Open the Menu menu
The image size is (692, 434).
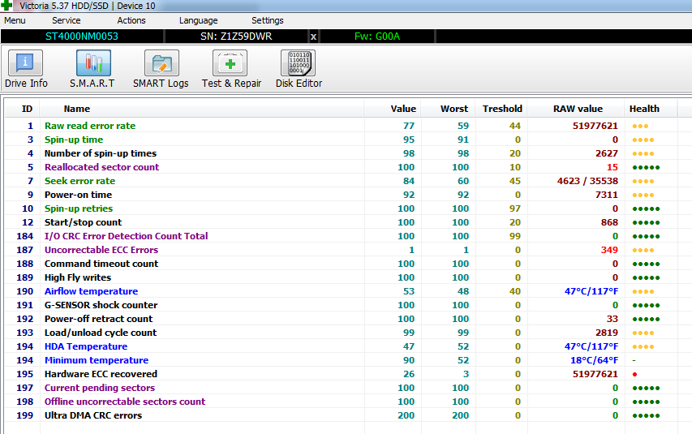pos(15,20)
